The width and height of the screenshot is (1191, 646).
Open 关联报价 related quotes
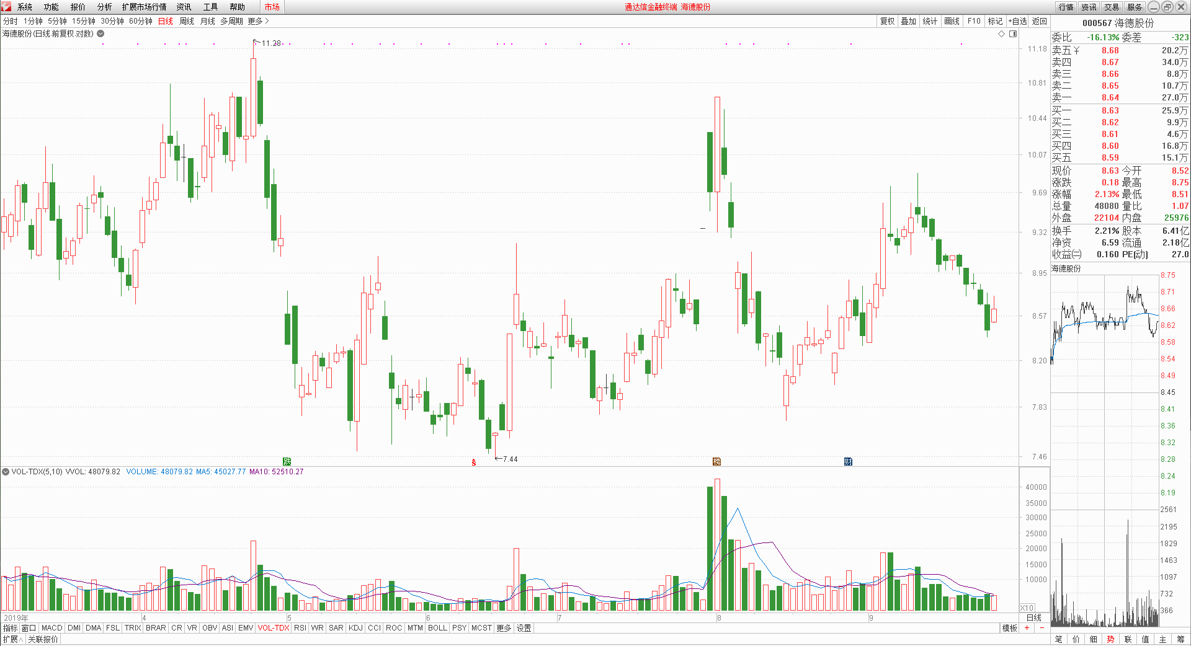point(43,639)
